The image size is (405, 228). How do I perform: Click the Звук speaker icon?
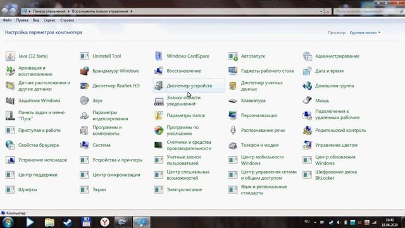click(84, 101)
